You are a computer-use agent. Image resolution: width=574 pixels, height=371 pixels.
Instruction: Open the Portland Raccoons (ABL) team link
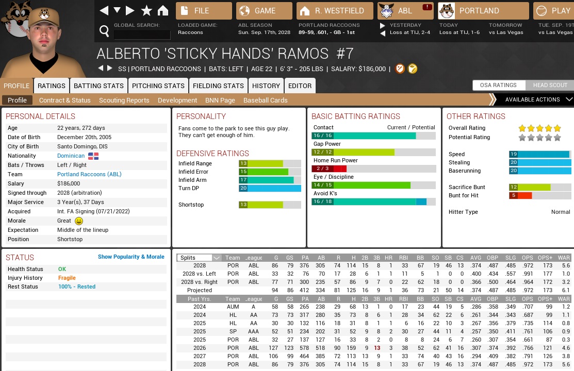(x=89, y=174)
